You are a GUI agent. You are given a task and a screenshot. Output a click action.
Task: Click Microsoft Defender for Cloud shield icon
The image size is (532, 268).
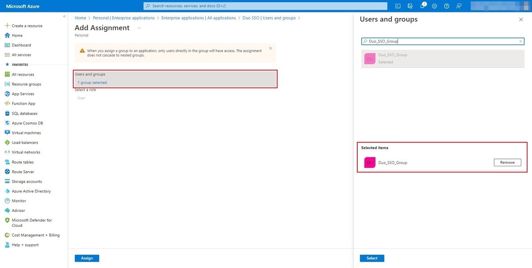7,220
